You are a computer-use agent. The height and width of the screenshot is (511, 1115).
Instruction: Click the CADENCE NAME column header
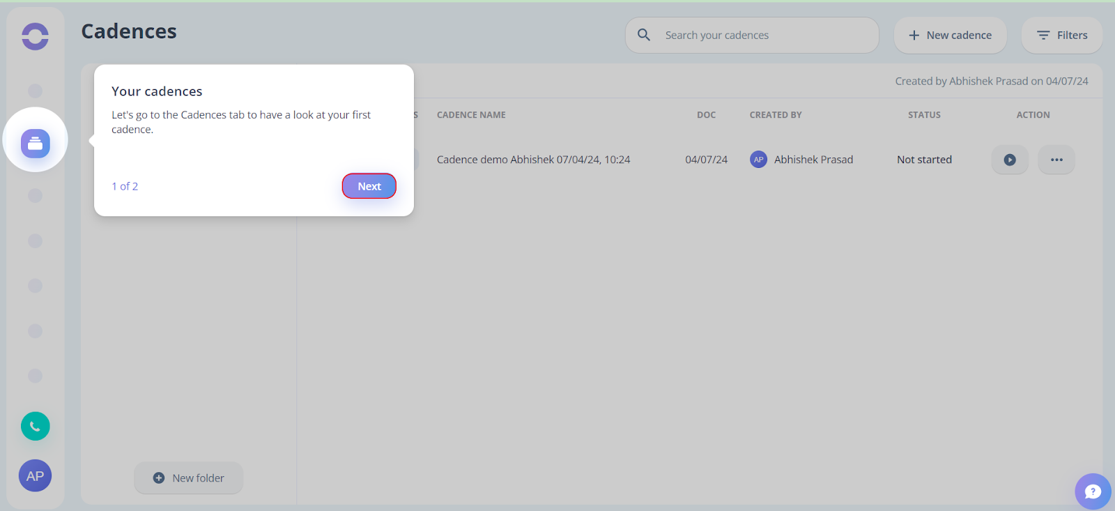click(471, 115)
